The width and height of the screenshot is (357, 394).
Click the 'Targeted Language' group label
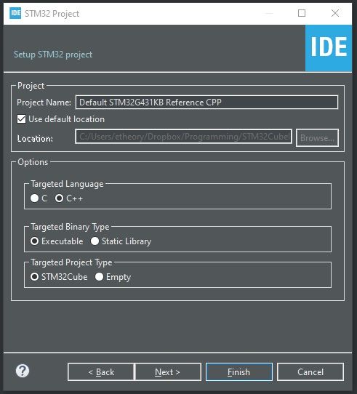coord(67,184)
